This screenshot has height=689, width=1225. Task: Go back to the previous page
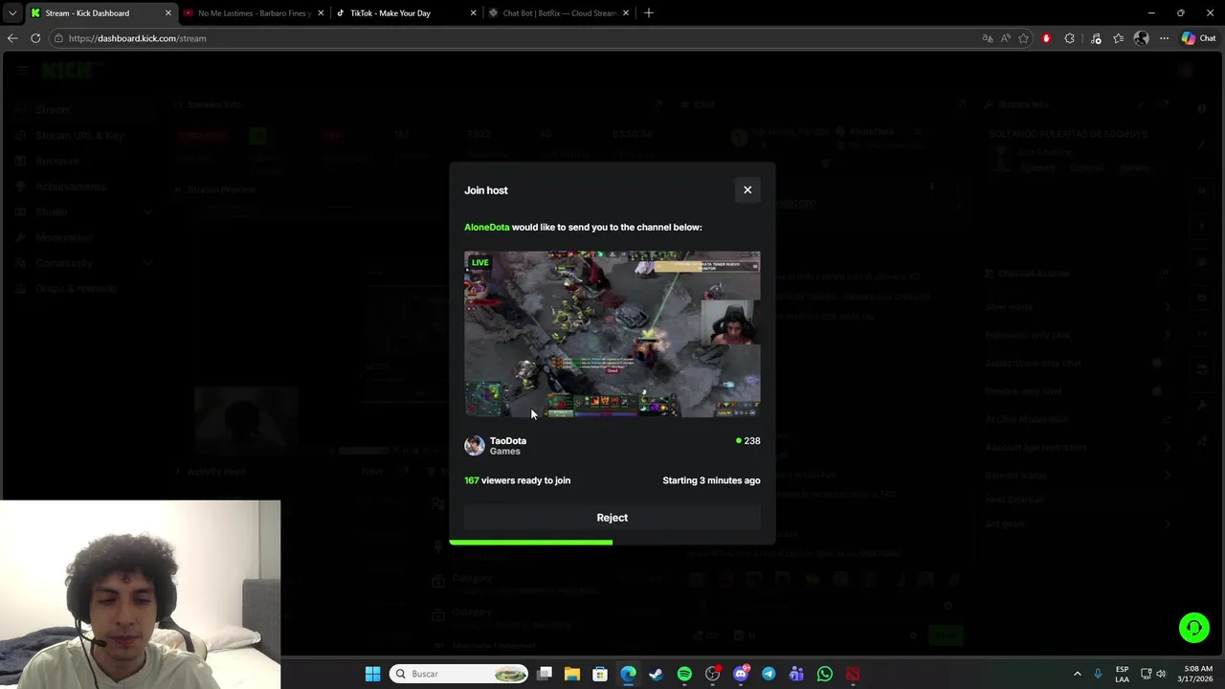click(12, 38)
